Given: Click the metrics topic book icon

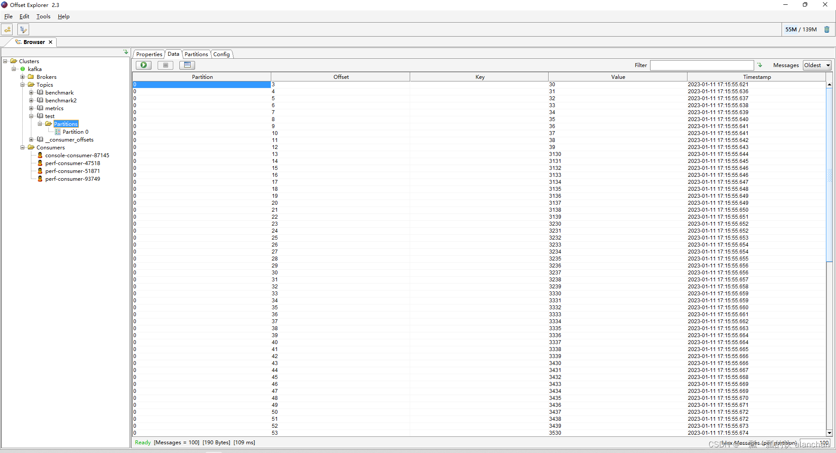Looking at the screenshot, I should pos(40,108).
